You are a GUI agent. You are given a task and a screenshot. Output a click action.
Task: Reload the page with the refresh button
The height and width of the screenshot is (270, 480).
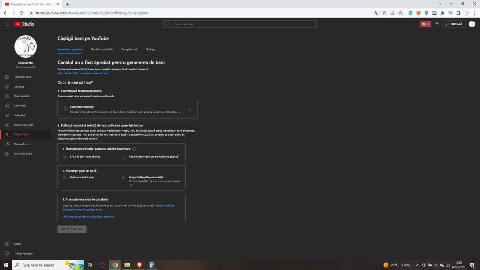21,13
